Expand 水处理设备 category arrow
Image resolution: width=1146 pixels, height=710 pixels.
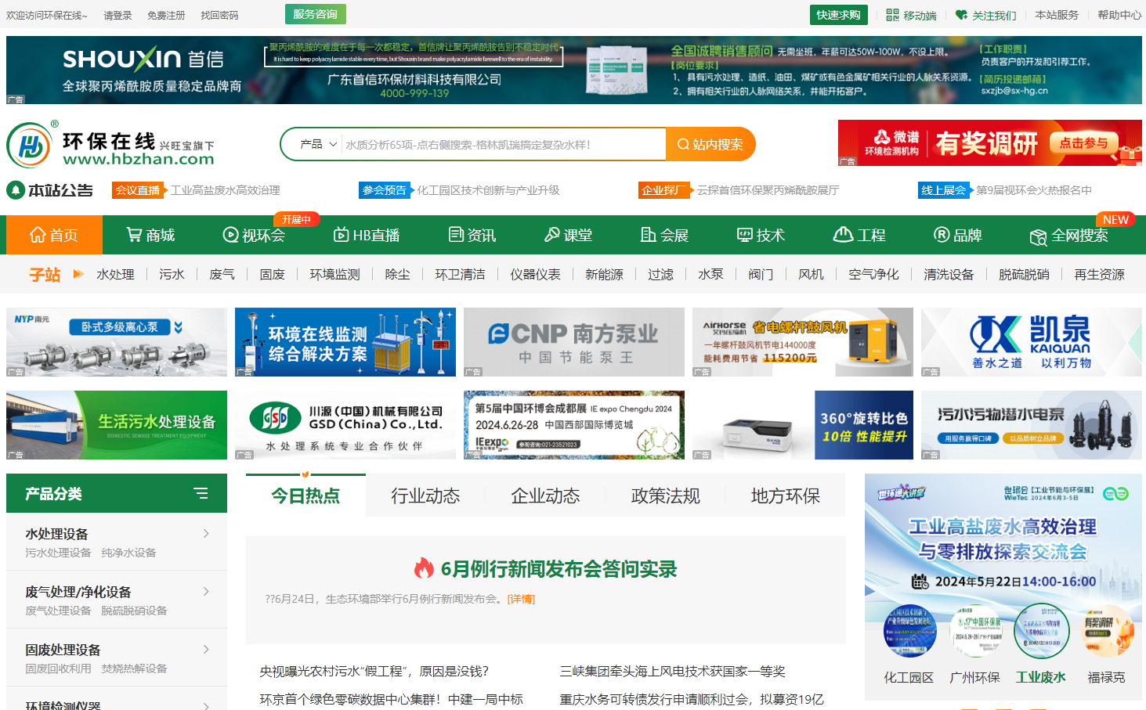tap(206, 534)
